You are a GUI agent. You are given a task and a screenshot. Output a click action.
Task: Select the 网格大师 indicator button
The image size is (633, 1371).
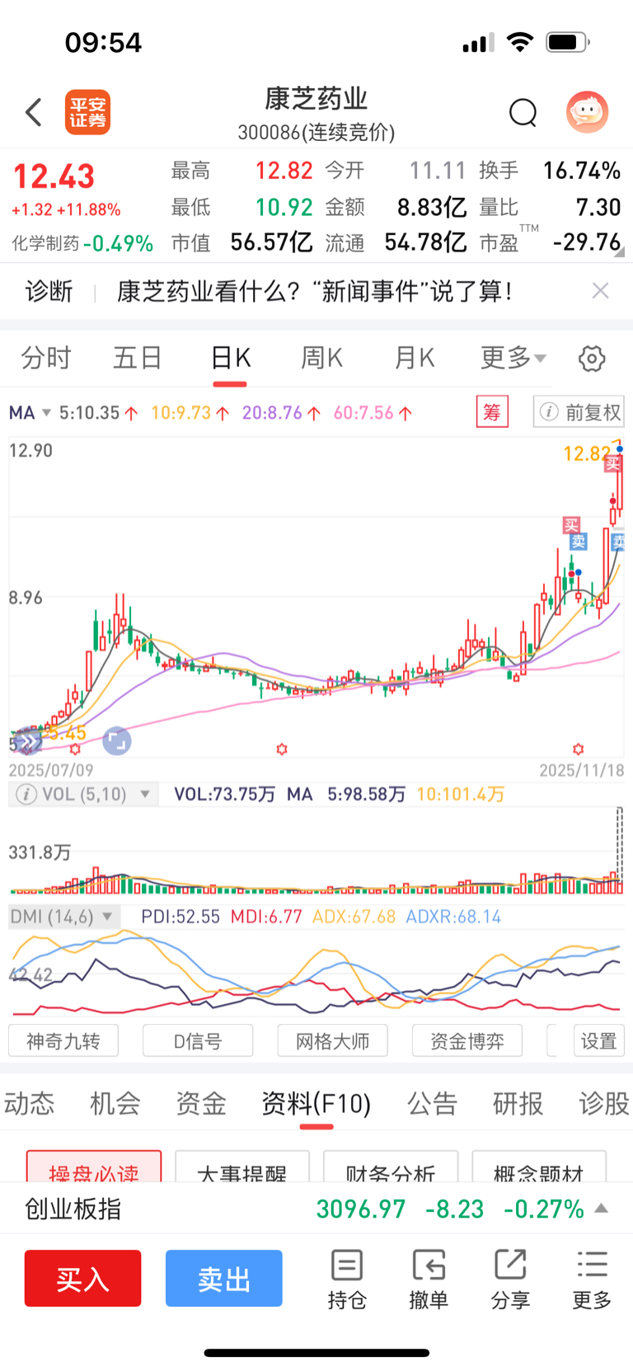point(332,1040)
